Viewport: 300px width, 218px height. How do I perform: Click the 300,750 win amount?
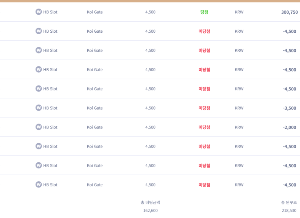click(x=290, y=12)
